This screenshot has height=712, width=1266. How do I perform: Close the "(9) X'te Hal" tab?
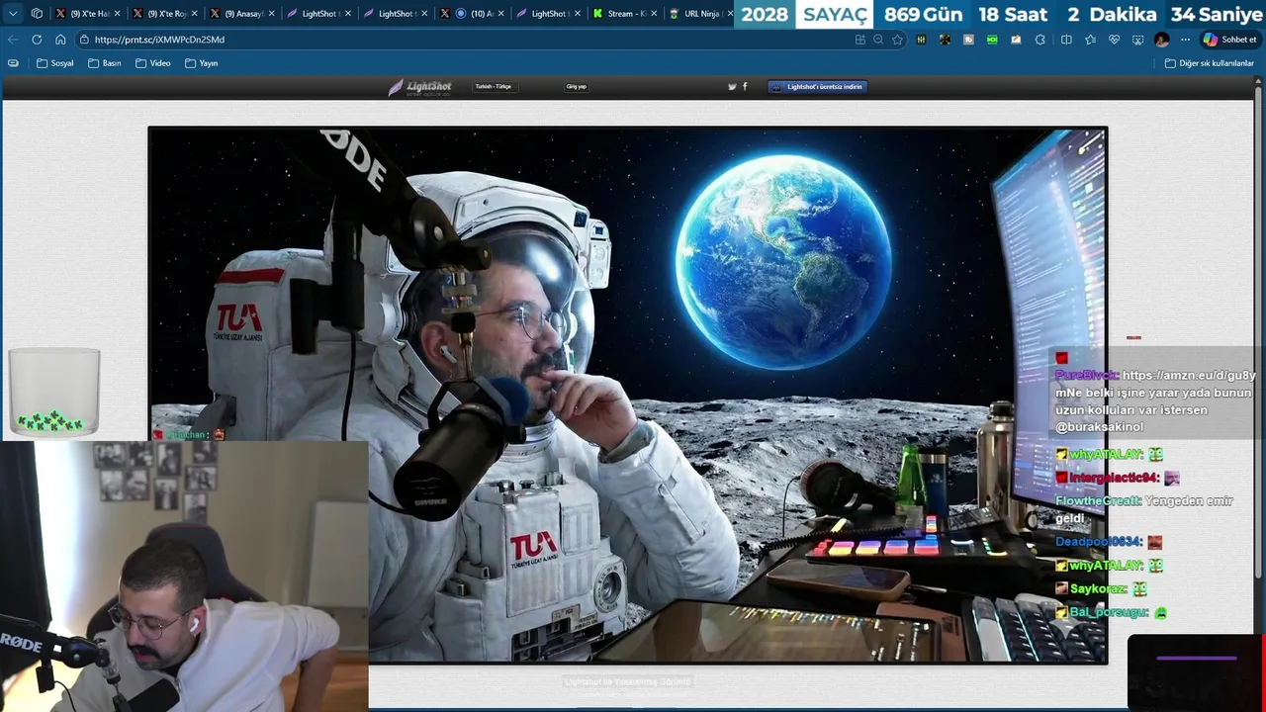[117, 14]
